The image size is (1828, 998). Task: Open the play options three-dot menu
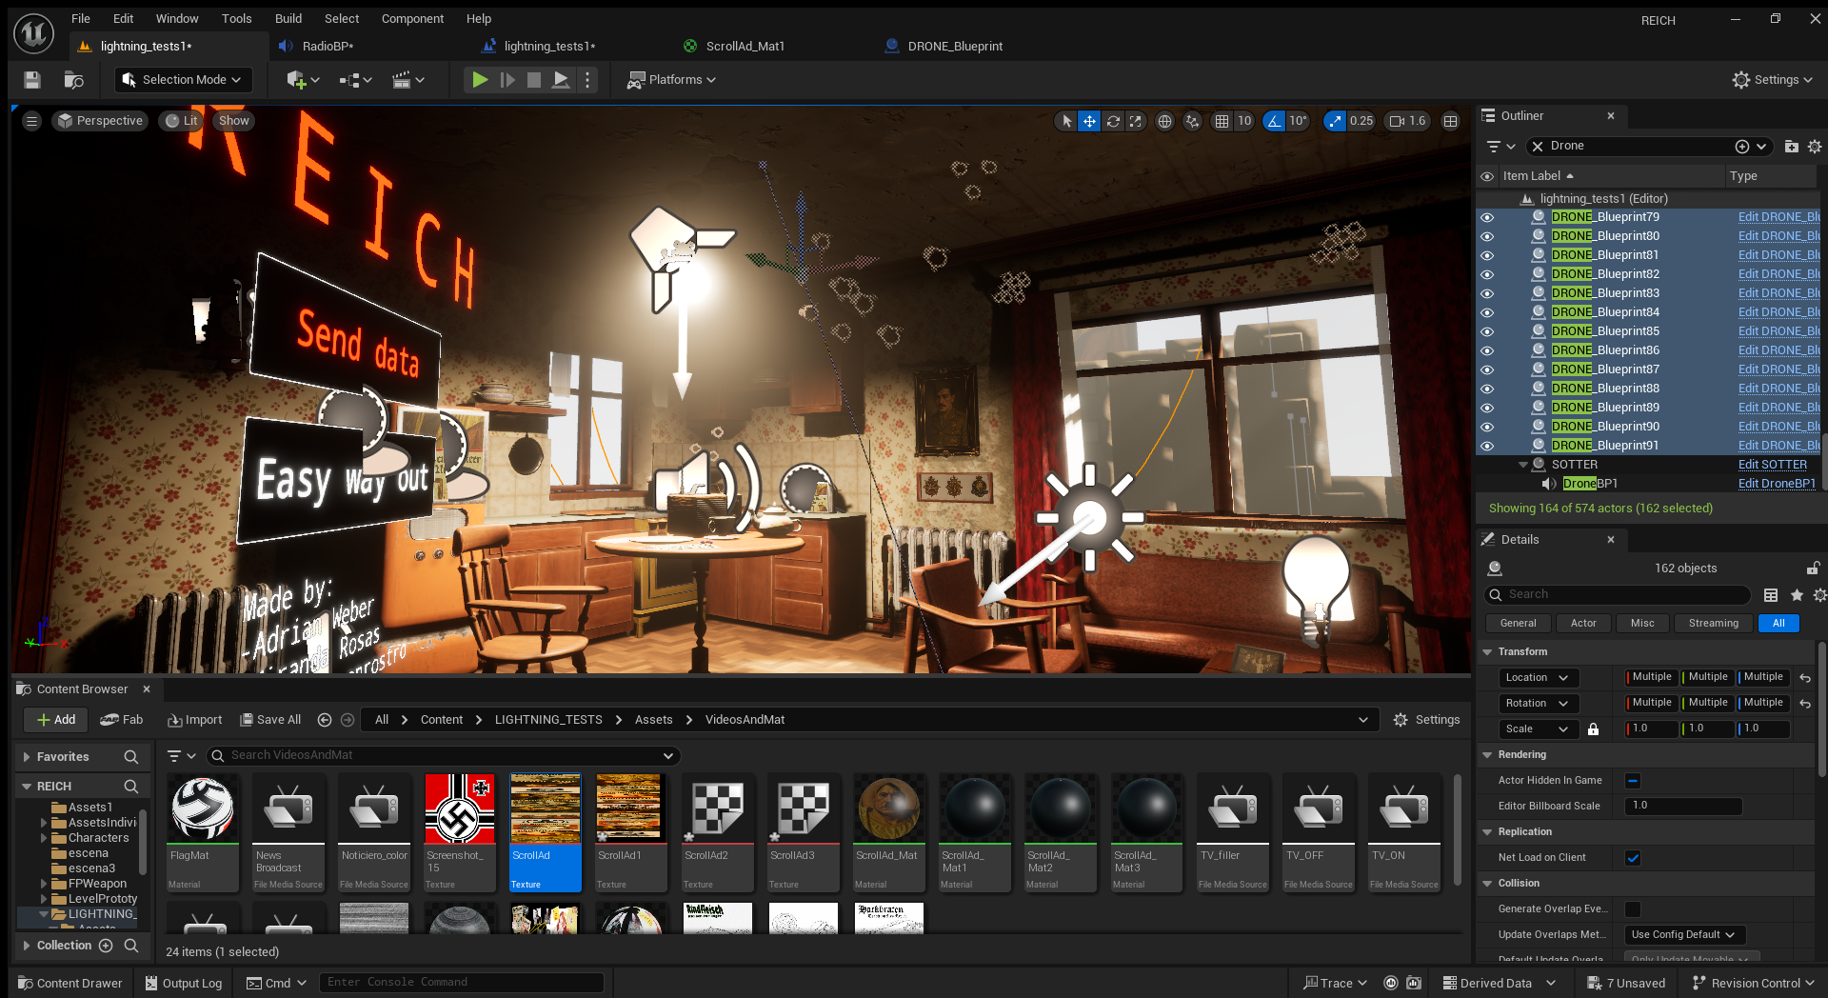tap(587, 80)
